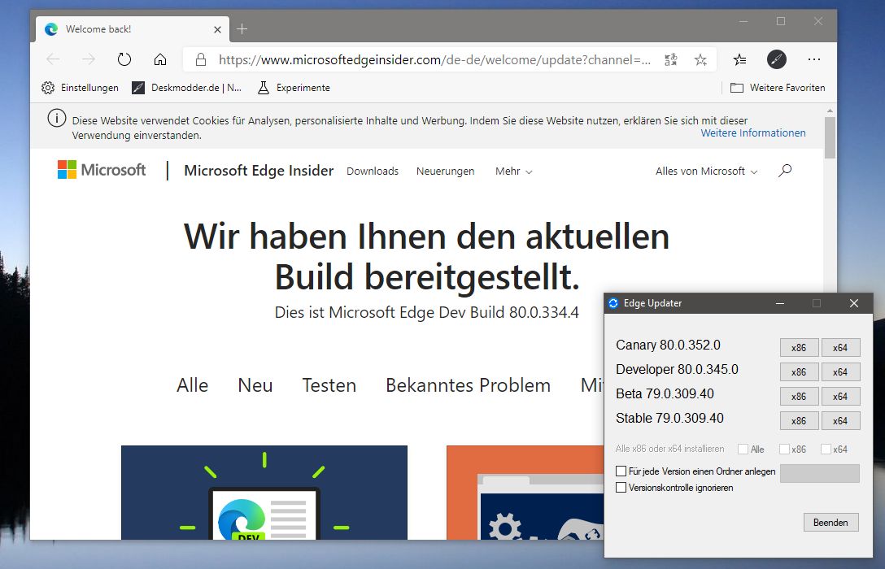Click the folder path field in Edge Updater
The width and height of the screenshot is (885, 569).
pyautogui.click(x=820, y=473)
